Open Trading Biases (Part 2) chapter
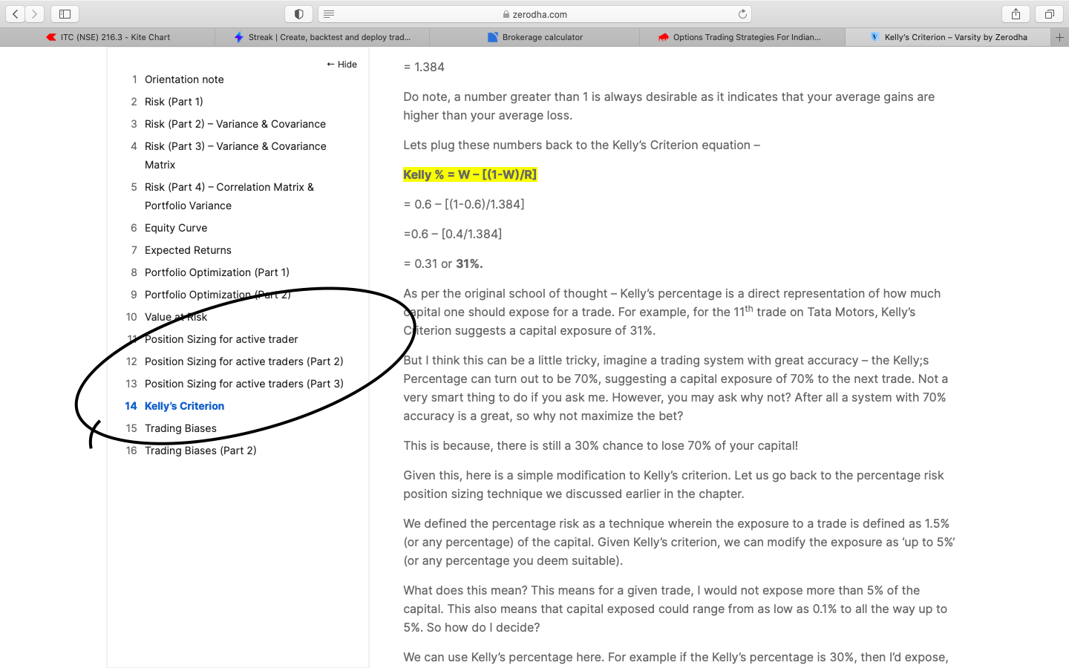The image size is (1069, 668). [200, 451]
